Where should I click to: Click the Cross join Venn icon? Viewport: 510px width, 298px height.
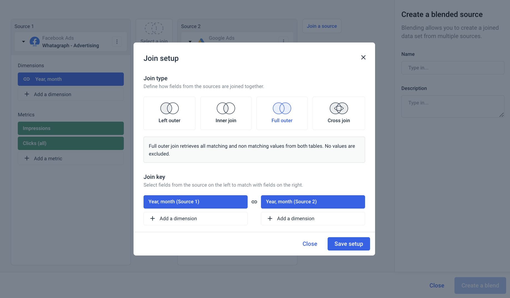[339, 108]
